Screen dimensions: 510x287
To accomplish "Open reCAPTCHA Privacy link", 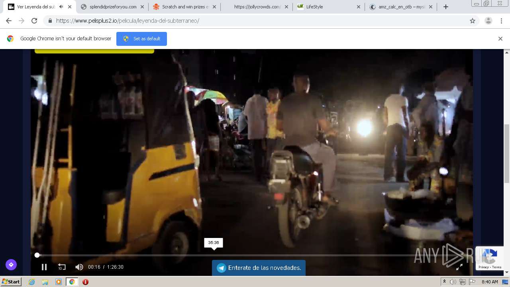I will pyautogui.click(x=484, y=267).
